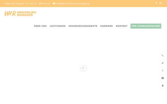
Task: Click the WIR Immobilien Manager logo
Action: (x=20, y=14)
